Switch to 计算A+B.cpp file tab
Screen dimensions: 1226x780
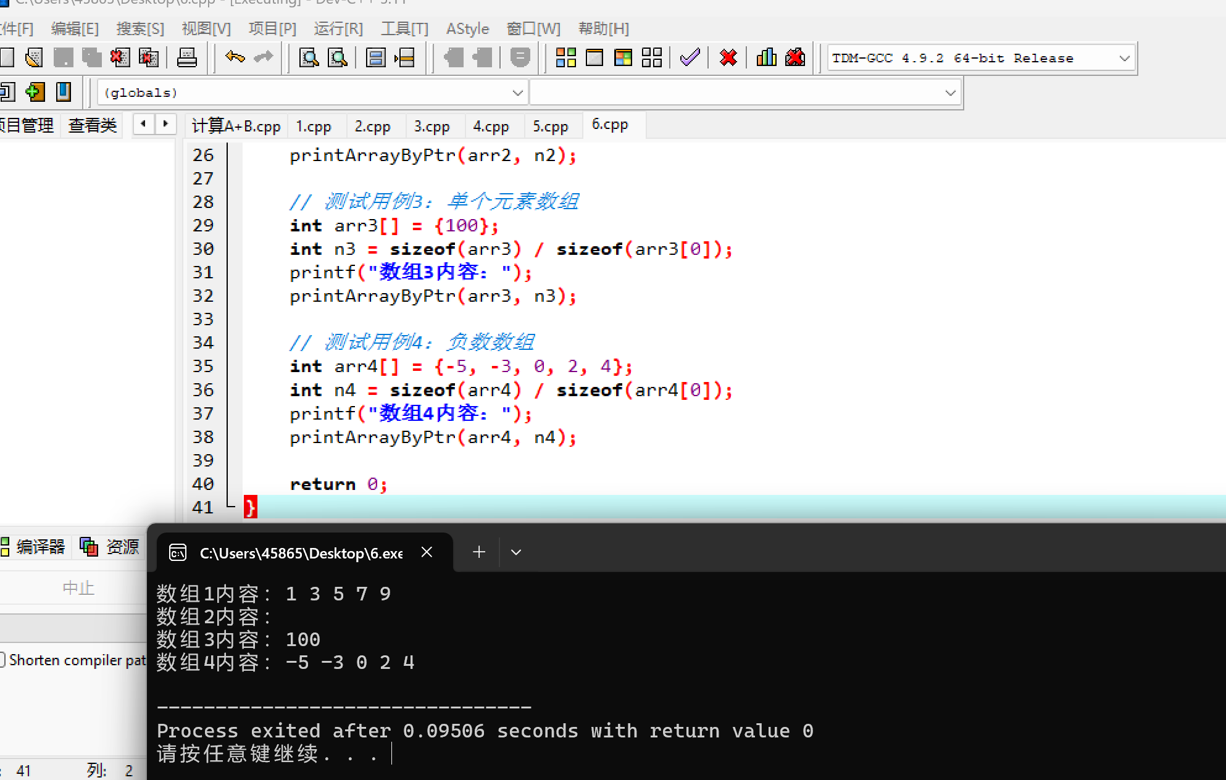point(236,127)
